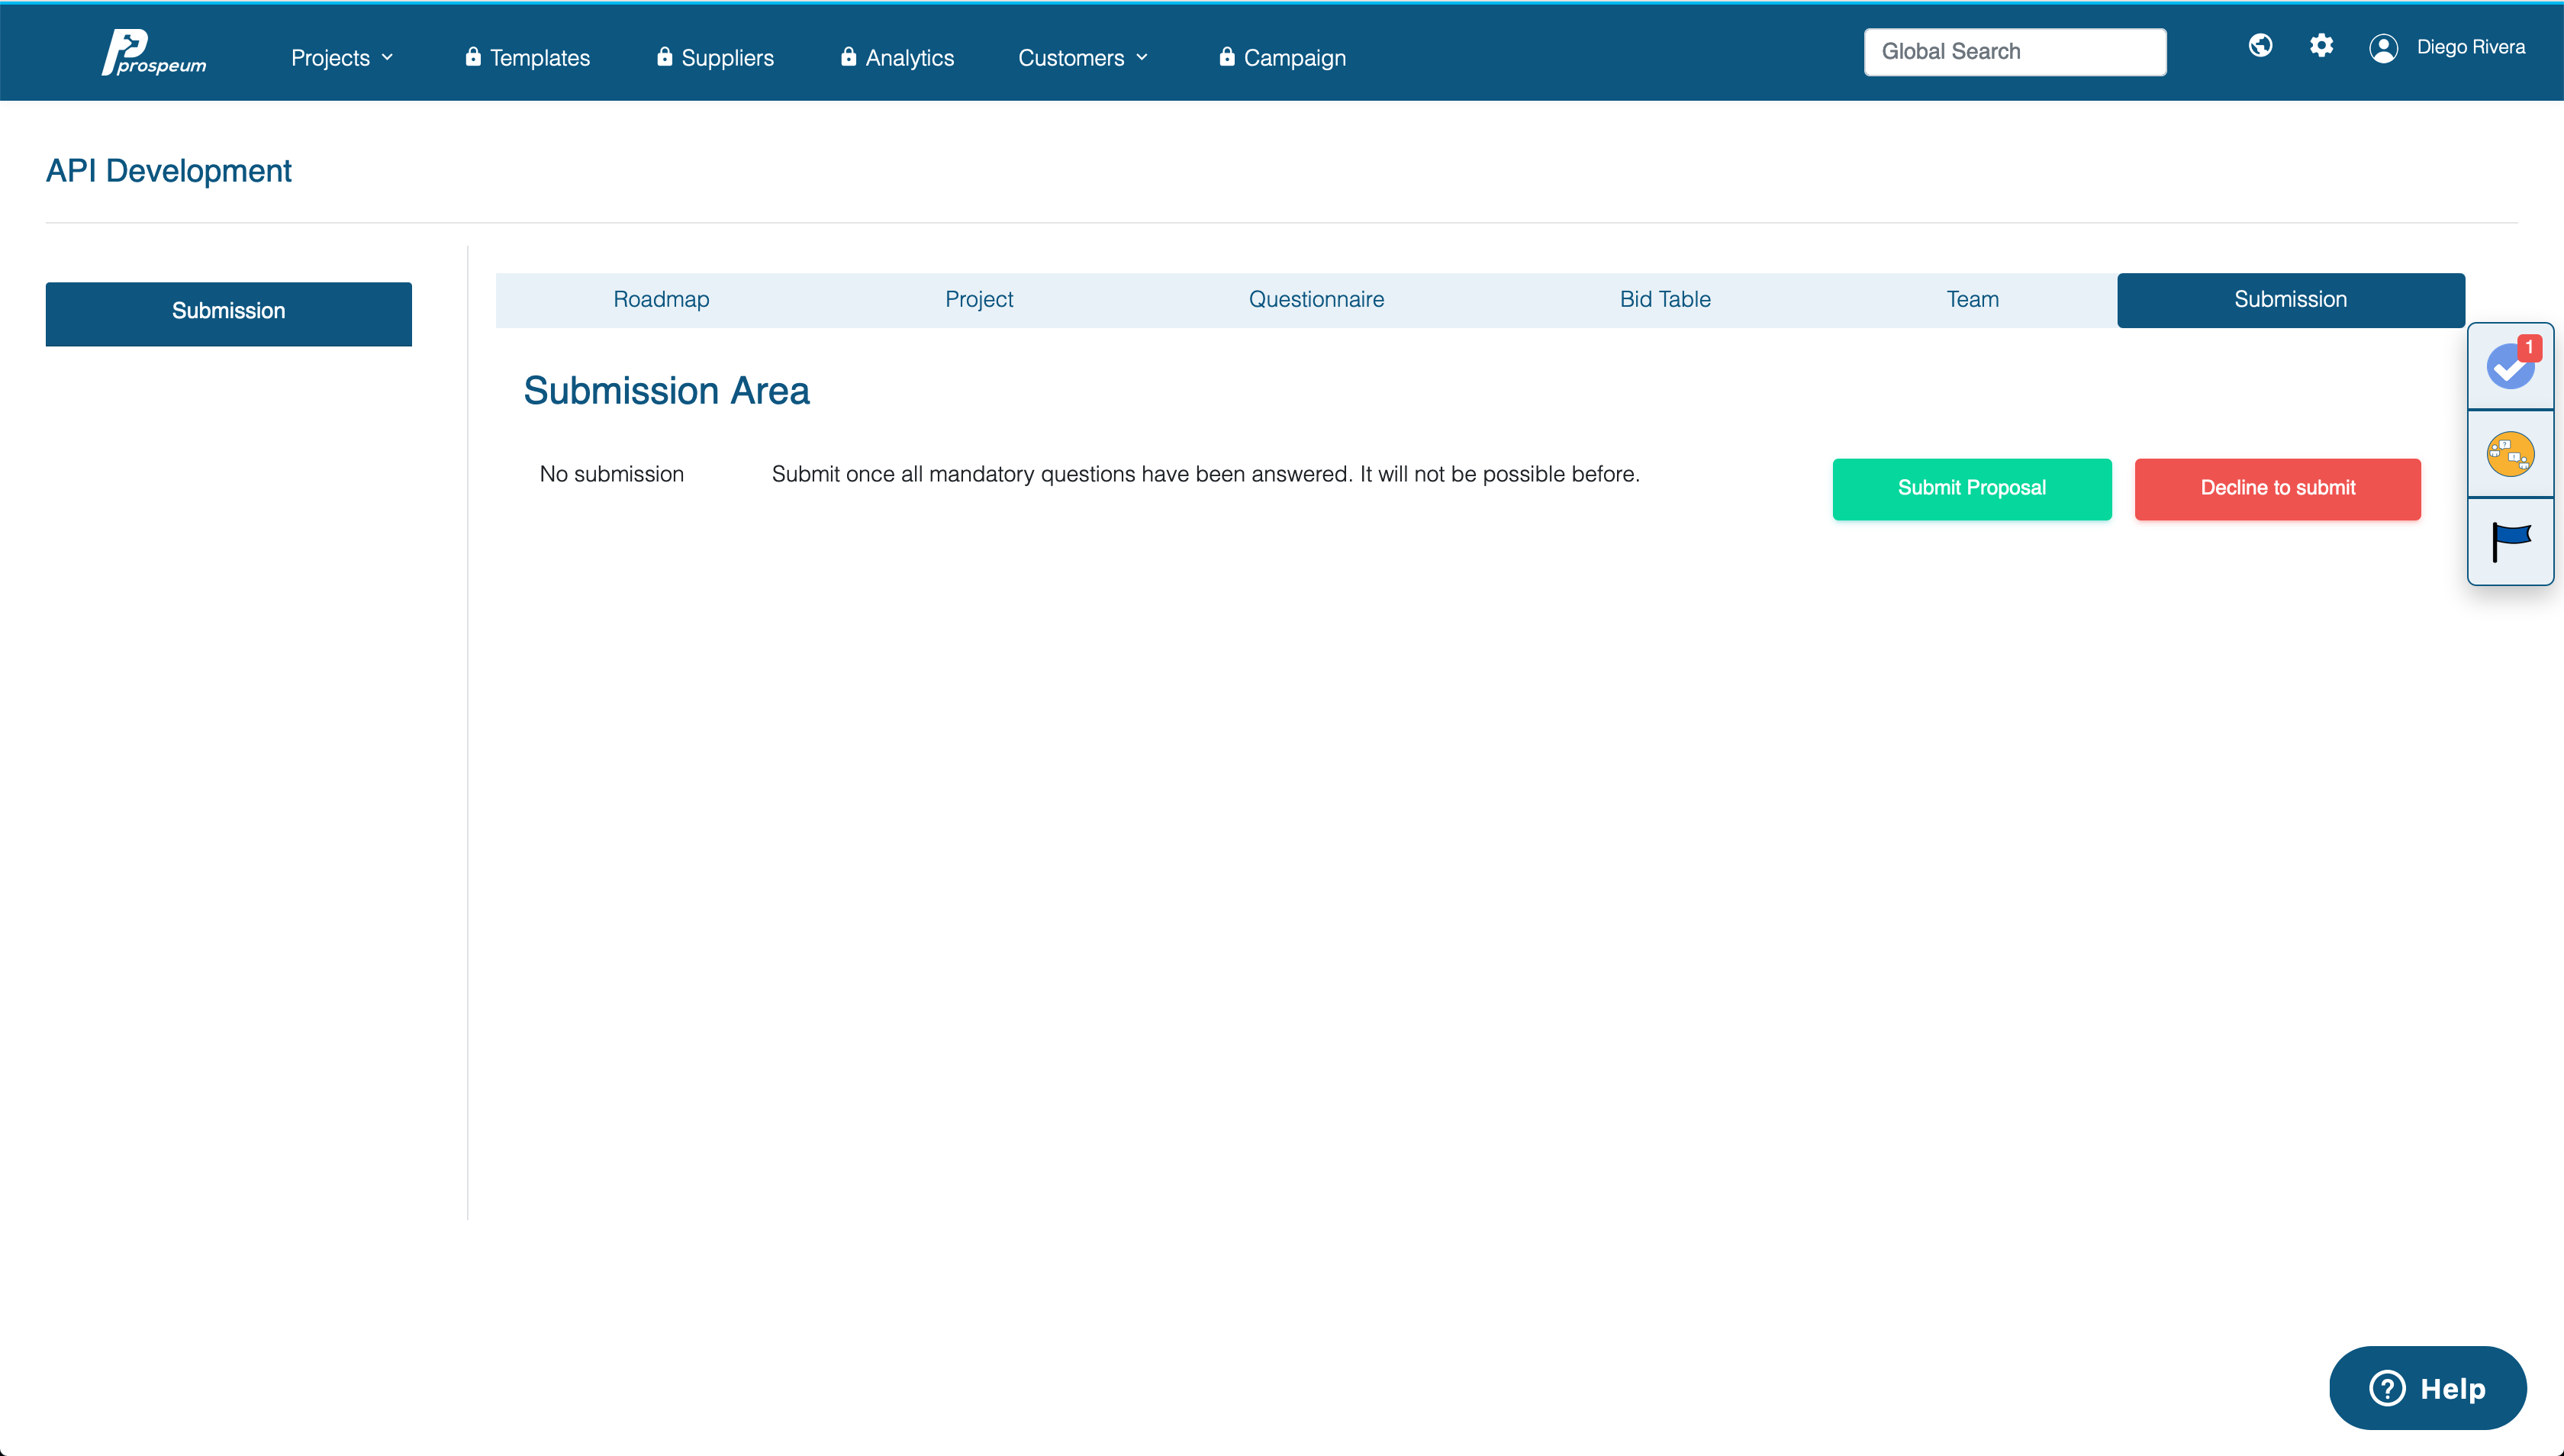
Task: Click the lock icon beside Templates
Action: point(473,57)
